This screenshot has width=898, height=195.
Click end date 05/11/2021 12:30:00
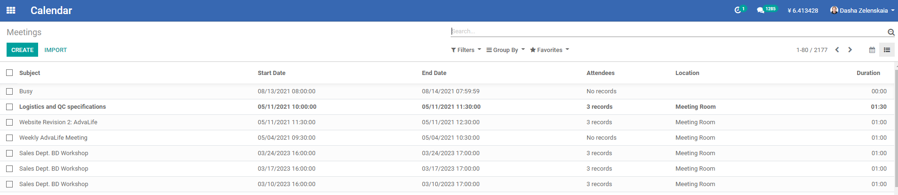point(451,122)
